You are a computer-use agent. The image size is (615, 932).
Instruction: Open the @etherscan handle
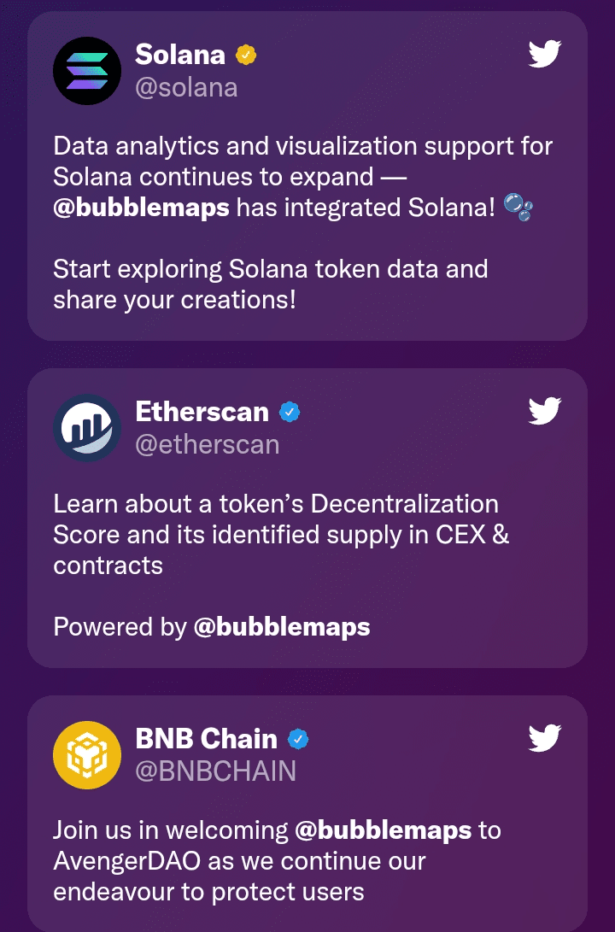[x=208, y=444]
